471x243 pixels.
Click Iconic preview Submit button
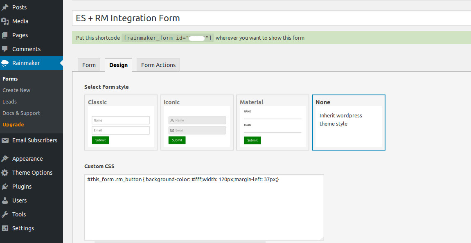[x=177, y=140]
